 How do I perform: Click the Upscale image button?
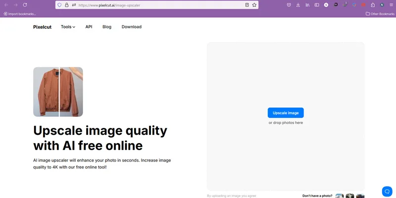(x=286, y=113)
